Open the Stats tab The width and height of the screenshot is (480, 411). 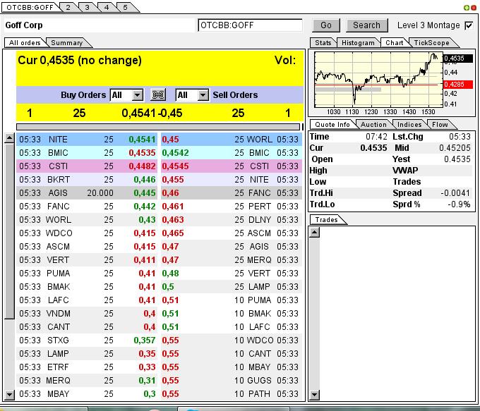[x=323, y=42]
